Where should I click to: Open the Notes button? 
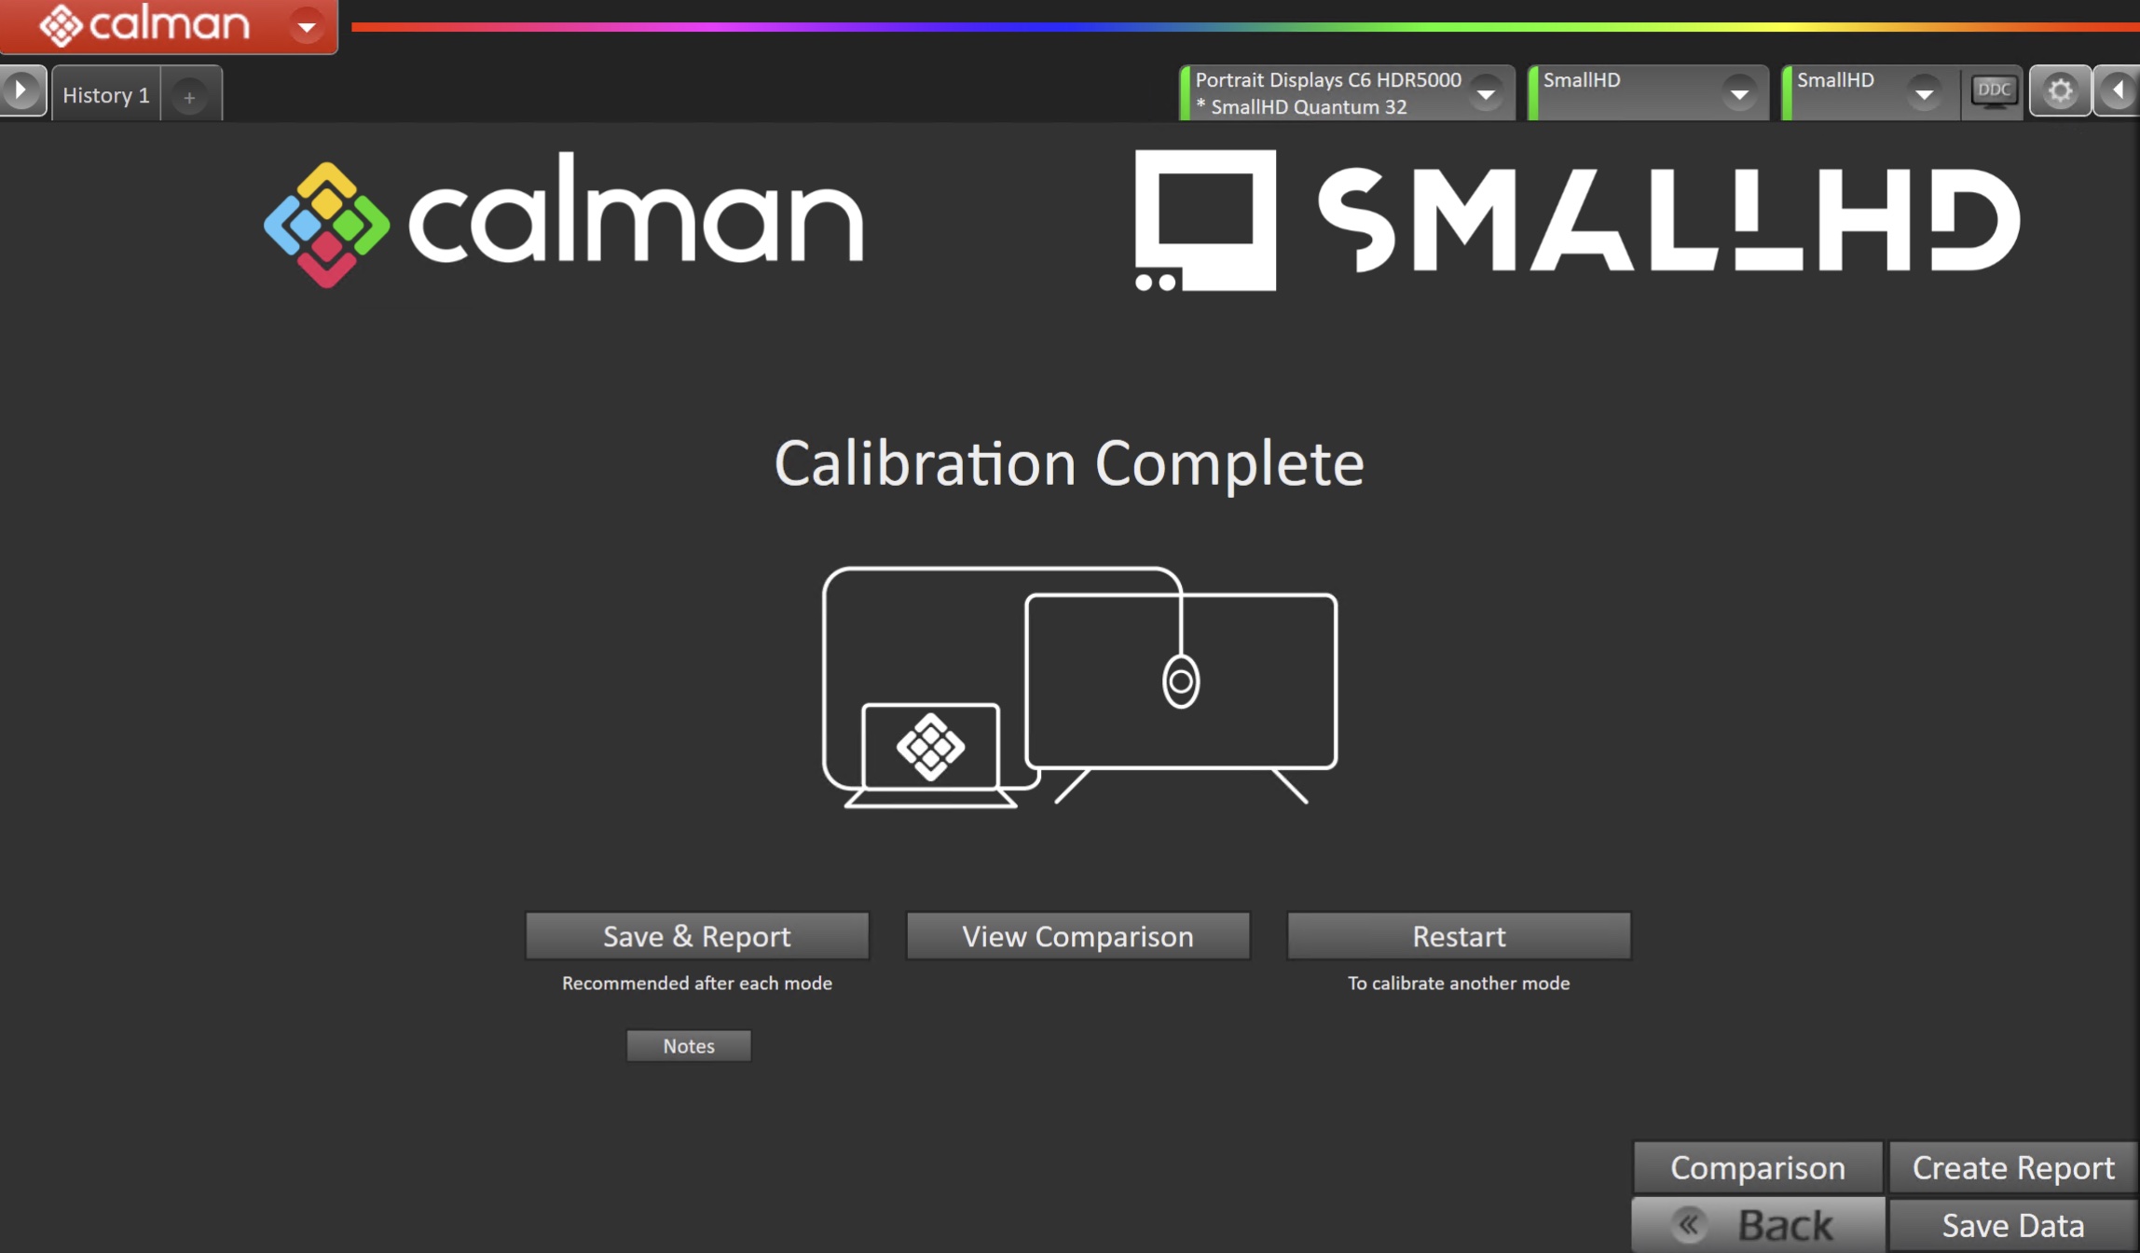pos(688,1046)
